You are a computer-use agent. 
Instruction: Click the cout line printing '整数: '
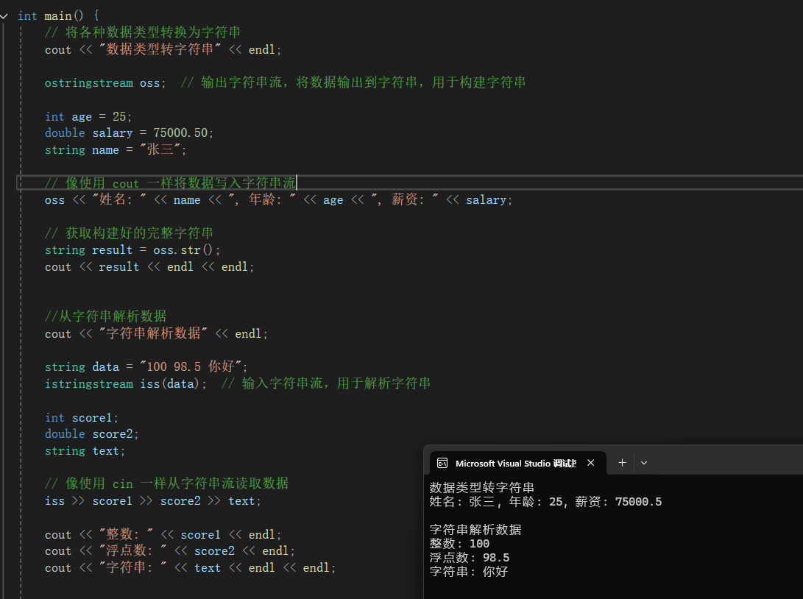(163, 534)
